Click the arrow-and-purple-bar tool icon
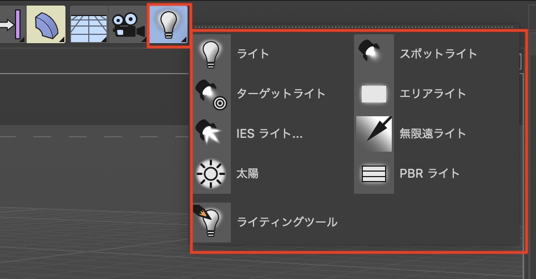Viewport: 536px width, 279px height. point(11,24)
